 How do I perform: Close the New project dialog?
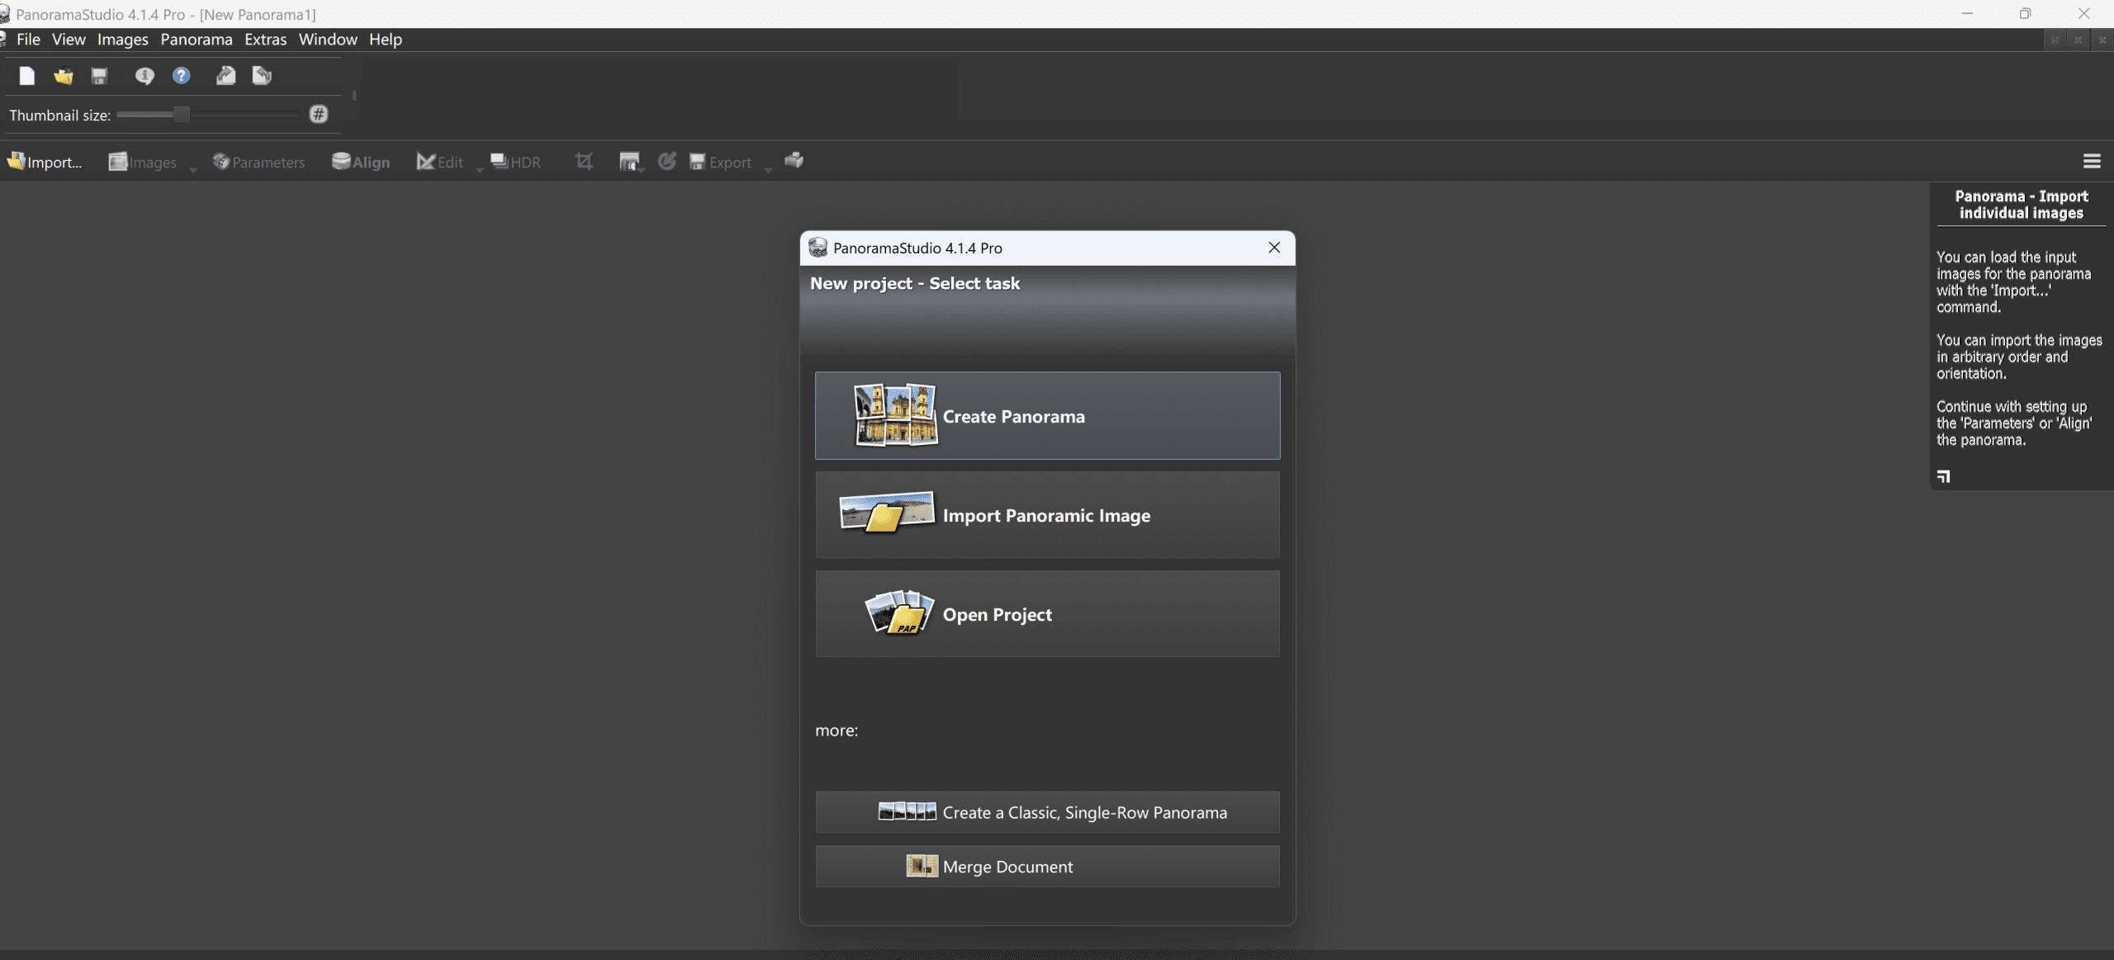1274,248
